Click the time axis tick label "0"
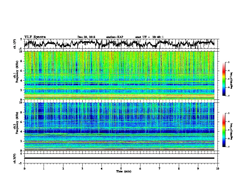Viewport: 245px width, 189px height. point(24,169)
